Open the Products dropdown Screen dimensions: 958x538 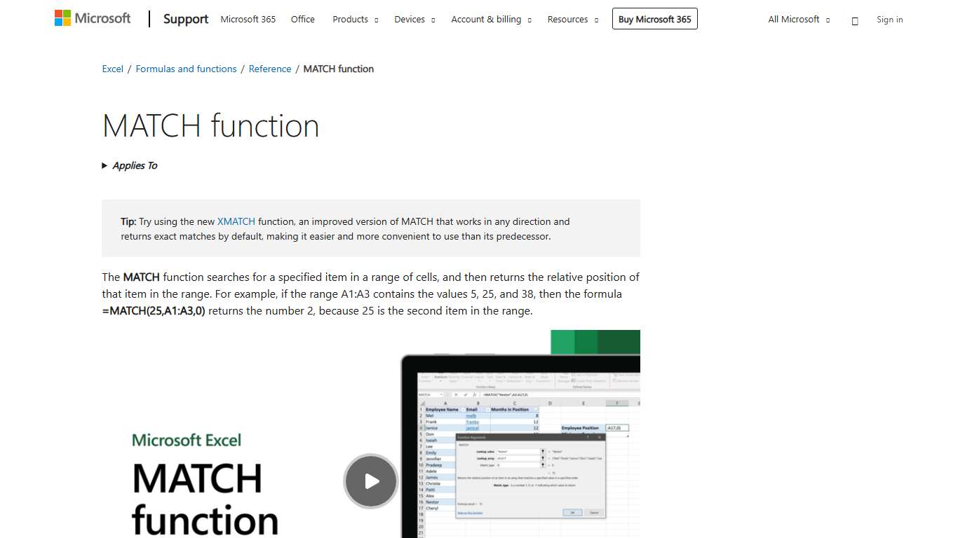click(x=355, y=19)
